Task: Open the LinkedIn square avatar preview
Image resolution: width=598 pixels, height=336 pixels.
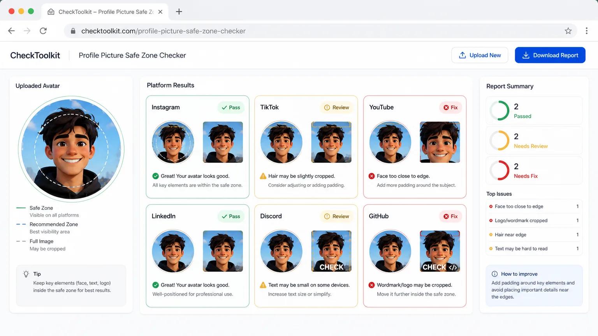Action: [223, 251]
